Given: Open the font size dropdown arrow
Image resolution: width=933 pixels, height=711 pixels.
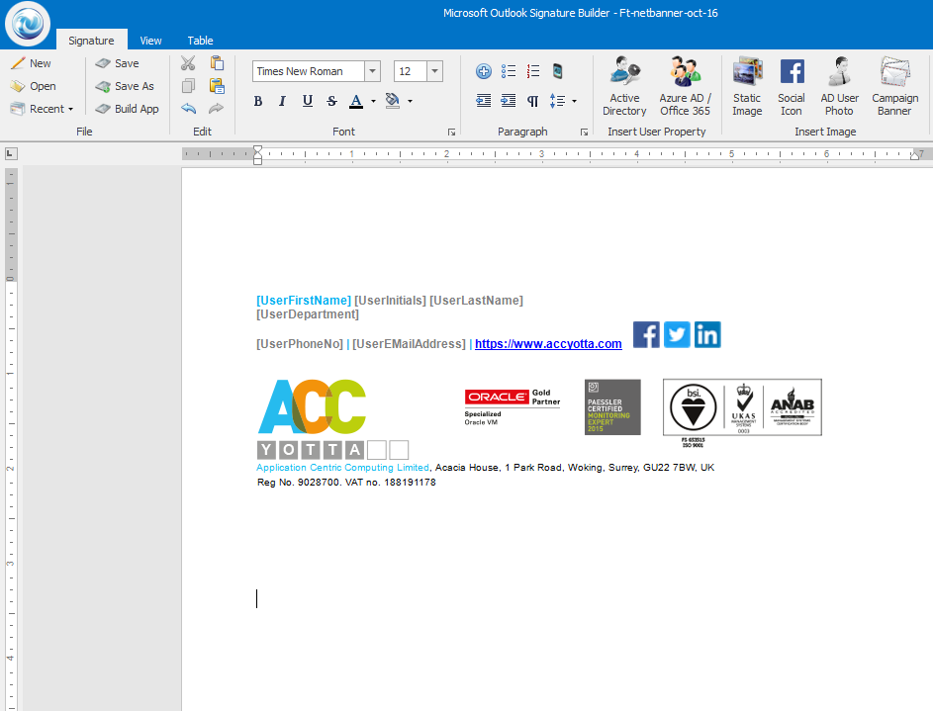Looking at the screenshot, I should [x=435, y=71].
